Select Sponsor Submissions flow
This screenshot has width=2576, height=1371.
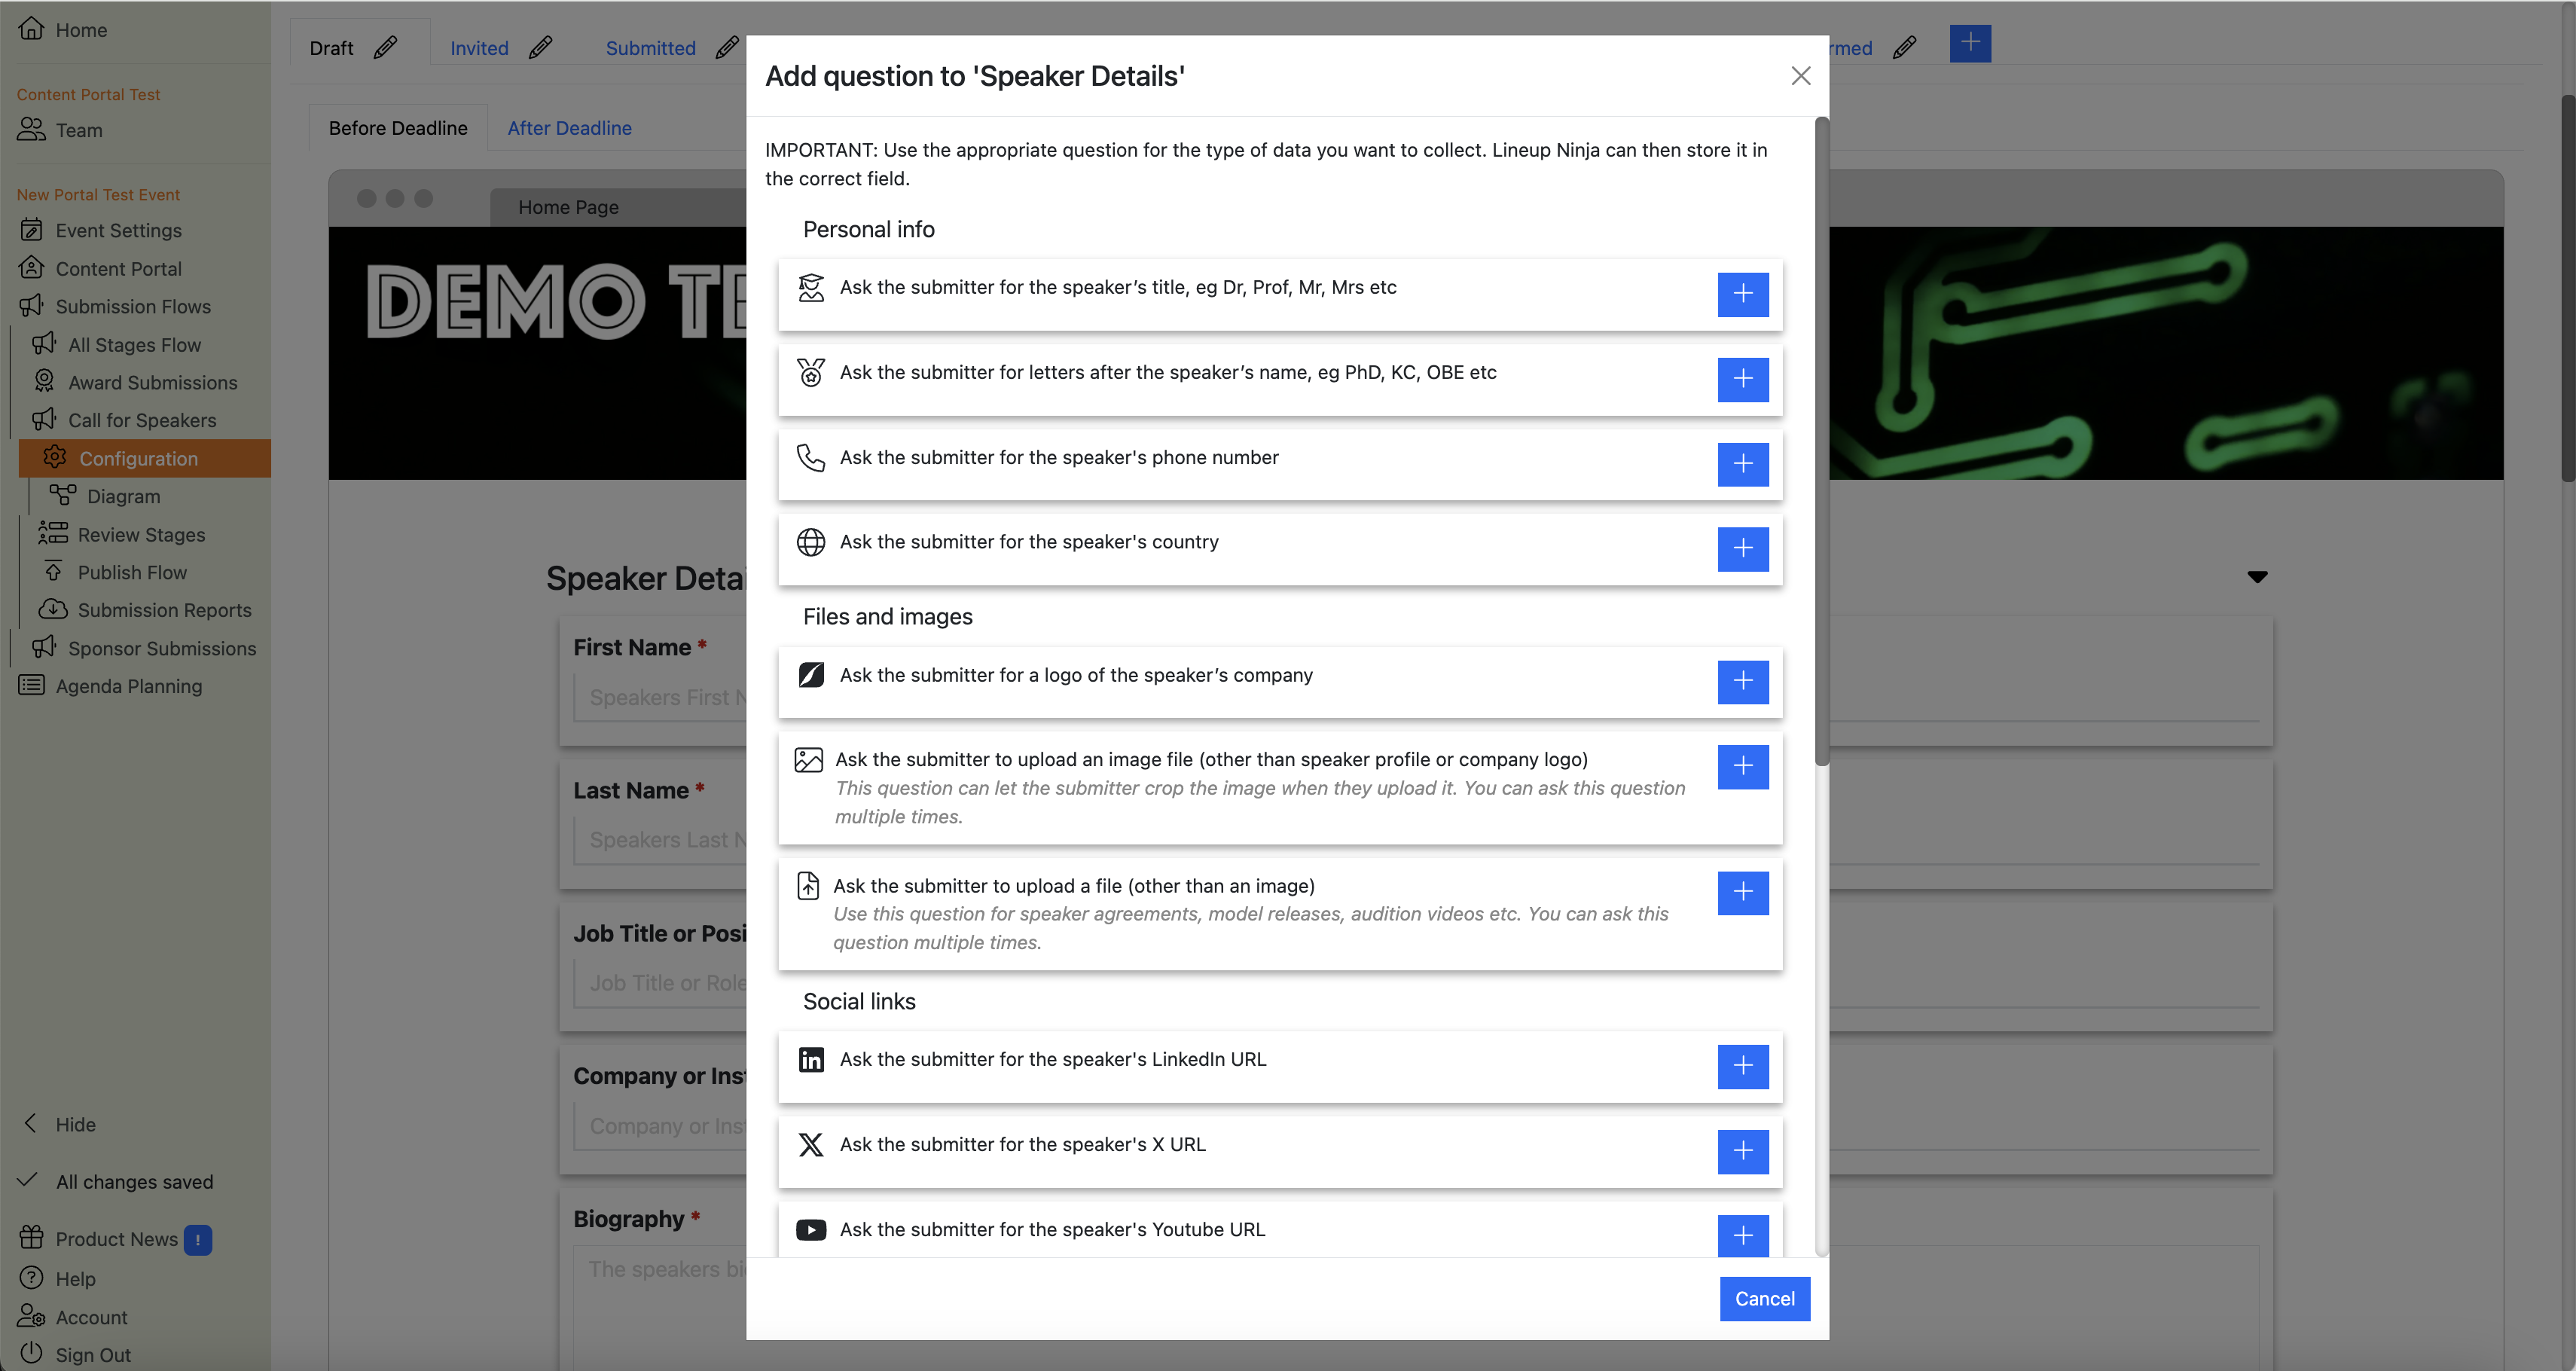143,648
